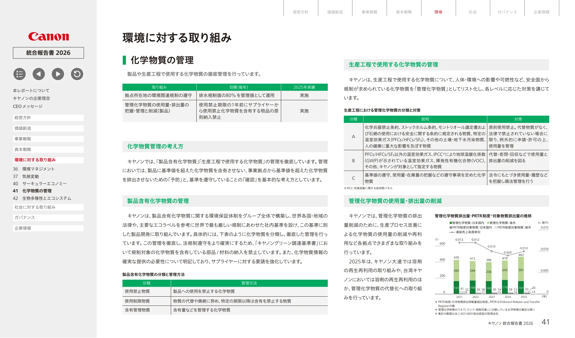Click 管理化学物質:日本国内 legend swatch
The image size is (575, 338).
(451, 223)
